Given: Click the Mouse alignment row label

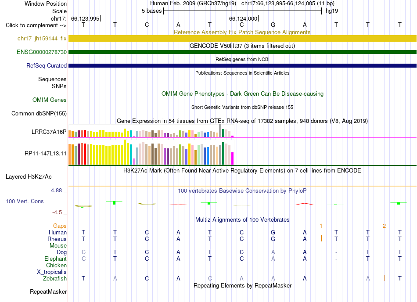Looking at the screenshot, I should 58,246.
